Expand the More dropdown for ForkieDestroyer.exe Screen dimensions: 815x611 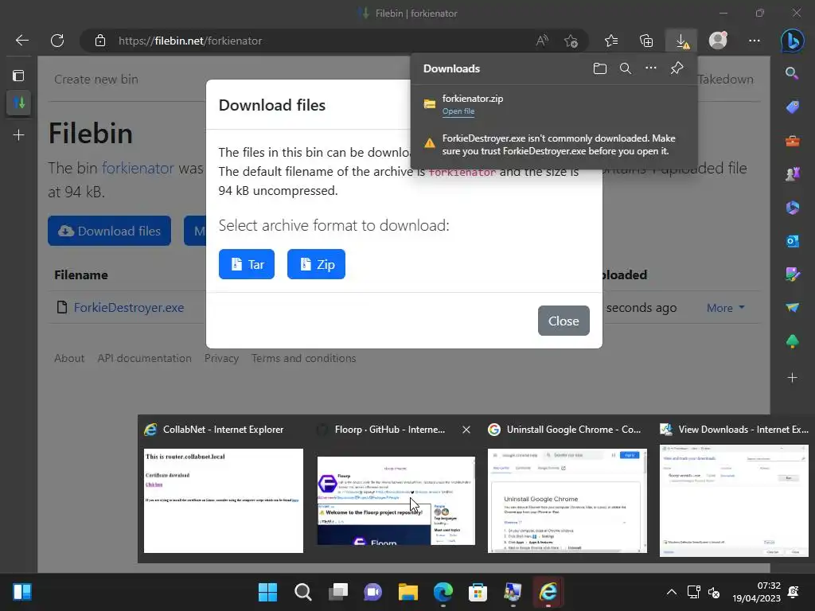[x=726, y=308]
